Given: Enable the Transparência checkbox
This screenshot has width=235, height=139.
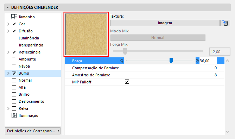Looking at the screenshot, I should 14,45.
